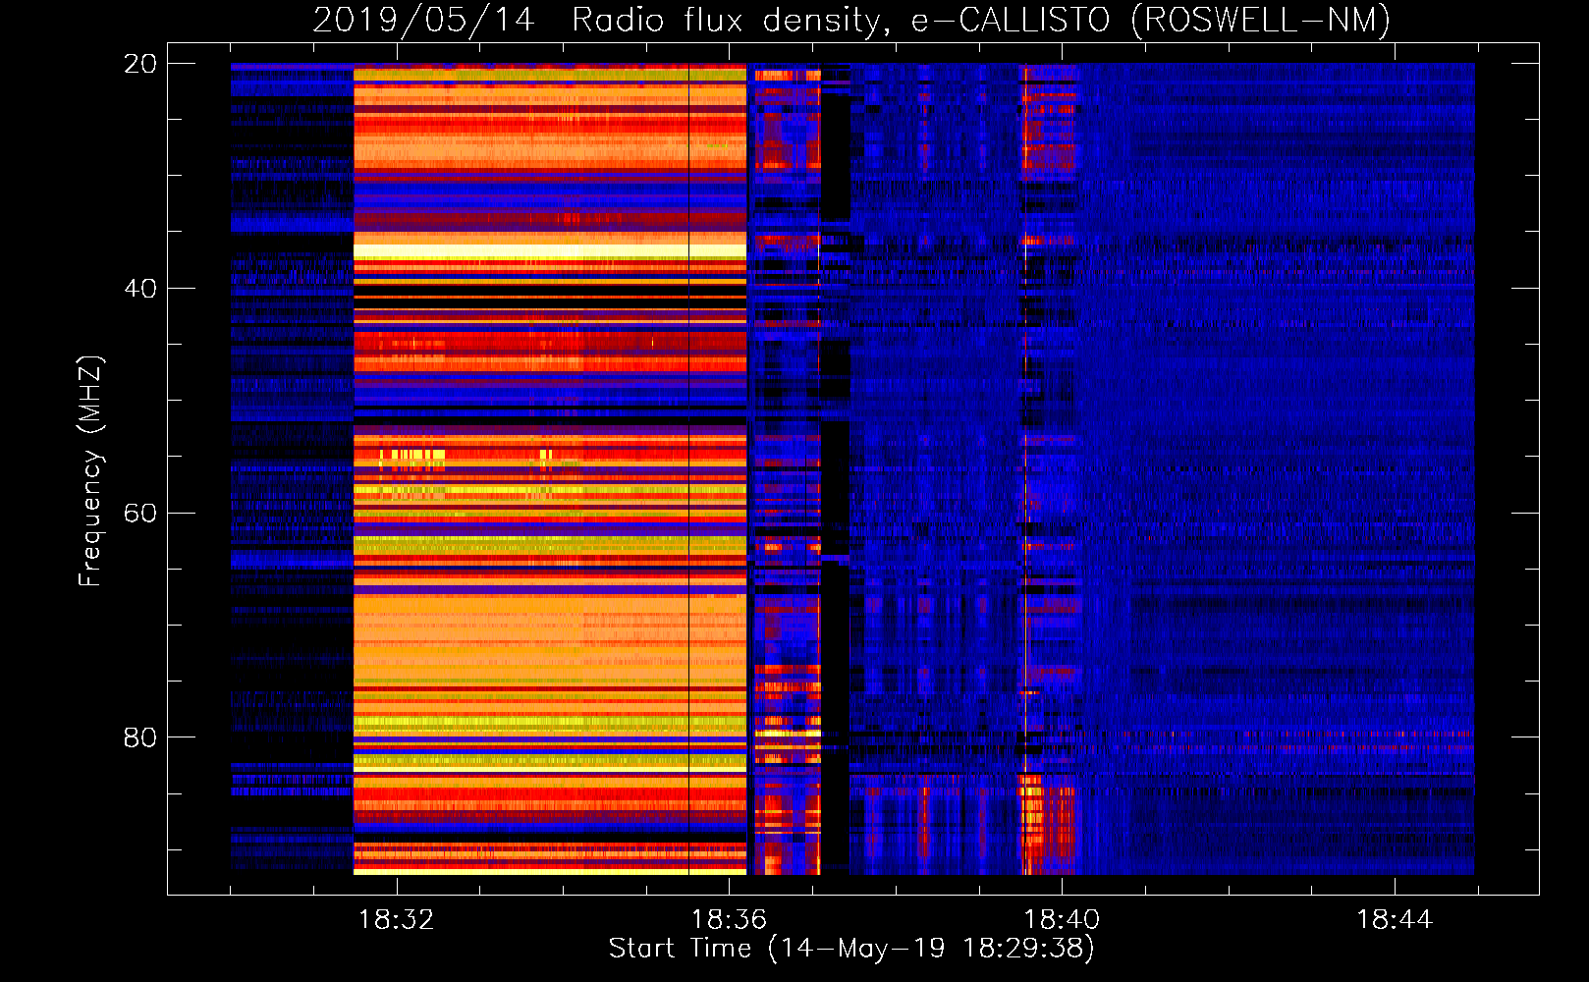Click the 18:36 time tick label
This screenshot has width=1589, height=982.
[729, 920]
